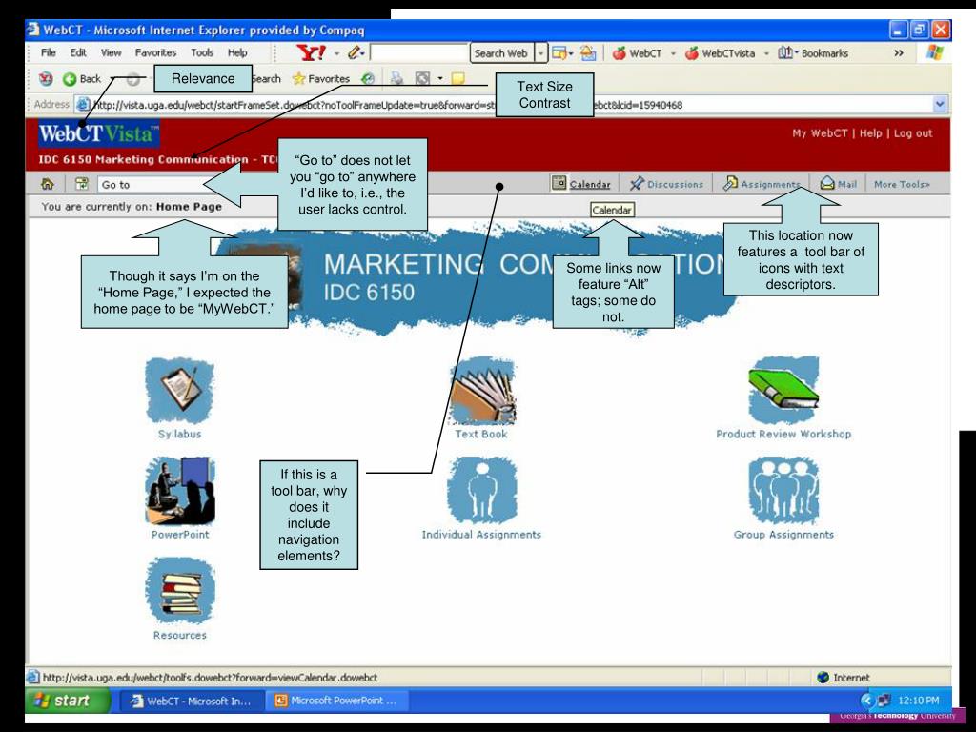Open the WebCTvista bookmark dropdown arrow
This screenshot has width=976, height=732.
tap(766, 53)
